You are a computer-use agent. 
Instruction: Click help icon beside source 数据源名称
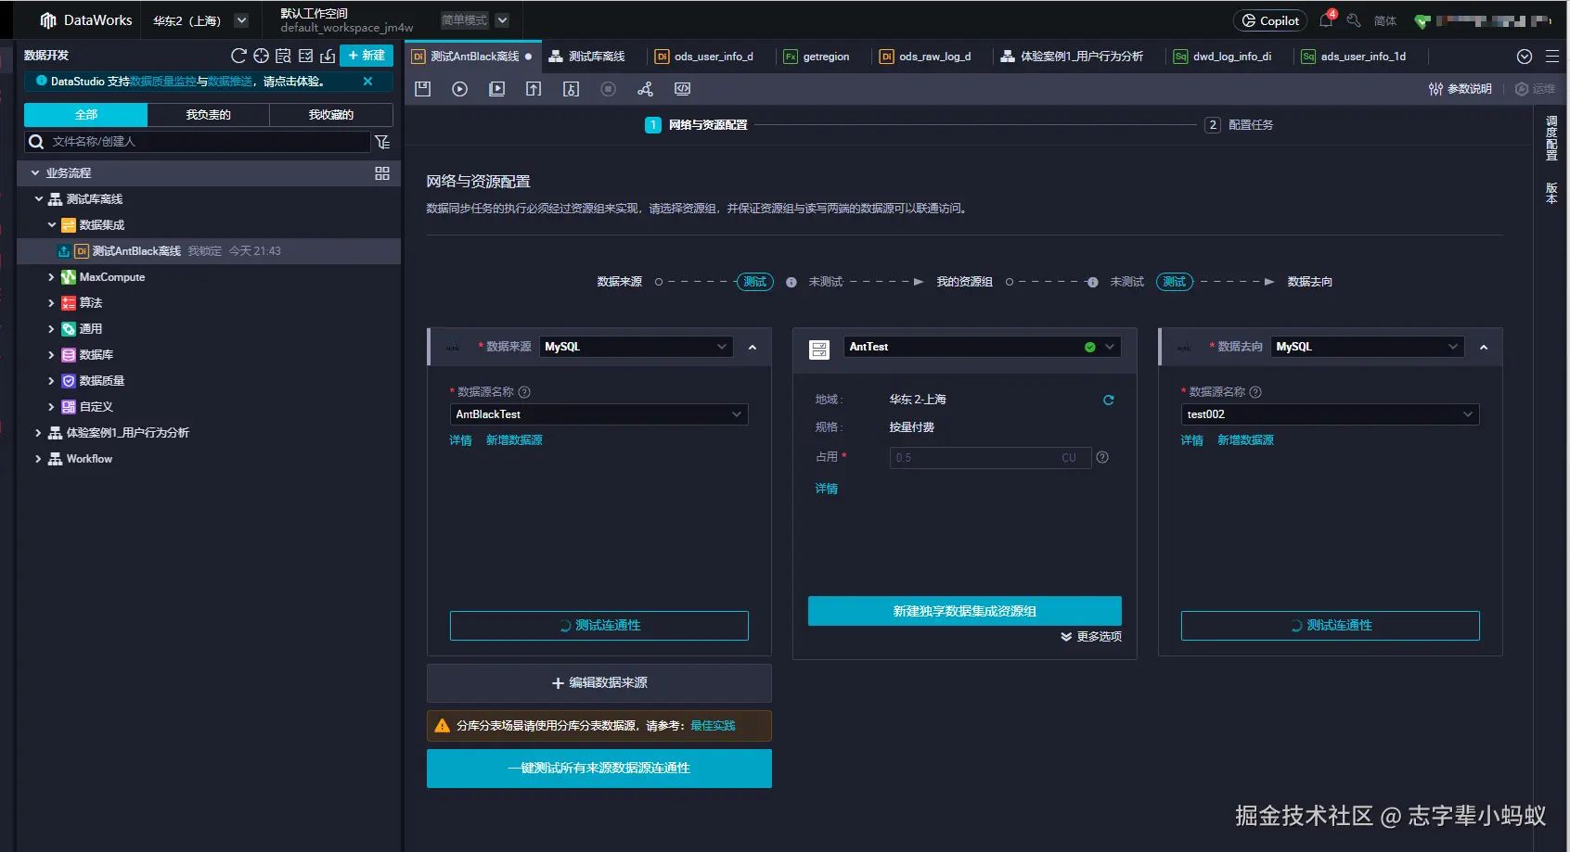pyautogui.click(x=524, y=392)
